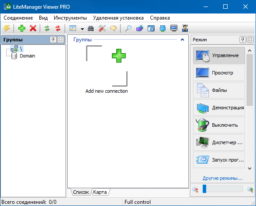Switch to the Карта tab
The image size is (256, 206).
coord(100,192)
